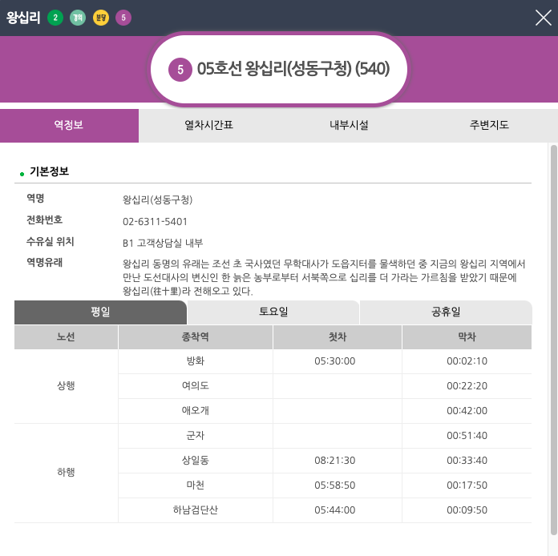Click last train time 00:51:40
Viewport: 558px width, 556px height.
[x=467, y=436]
